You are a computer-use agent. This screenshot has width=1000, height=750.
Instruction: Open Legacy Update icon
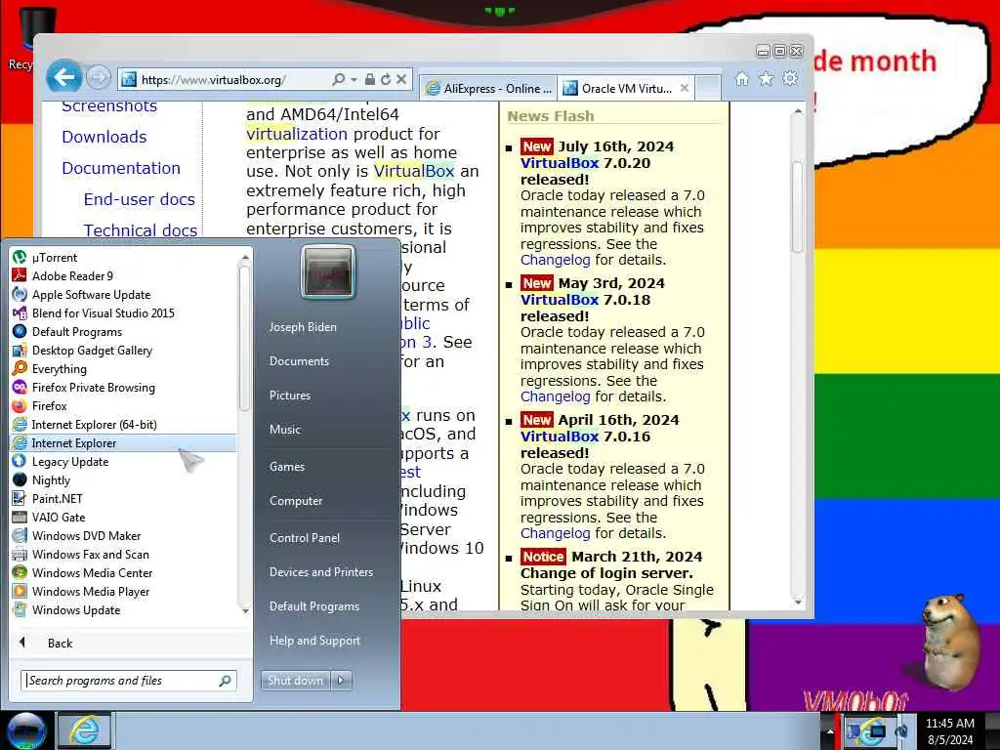[x=20, y=461]
